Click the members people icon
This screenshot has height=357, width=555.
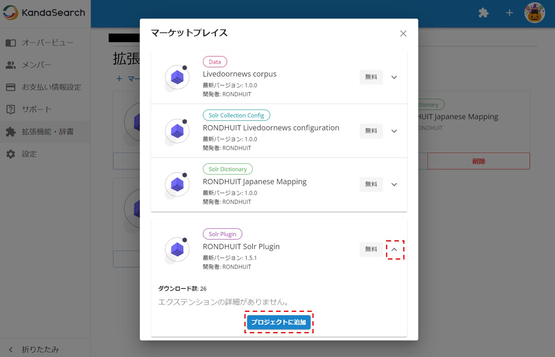[11, 65]
